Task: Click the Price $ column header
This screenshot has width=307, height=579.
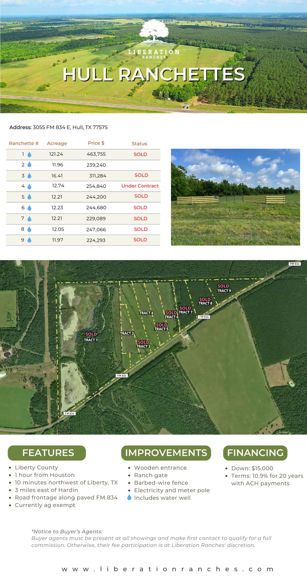Action: (x=96, y=143)
